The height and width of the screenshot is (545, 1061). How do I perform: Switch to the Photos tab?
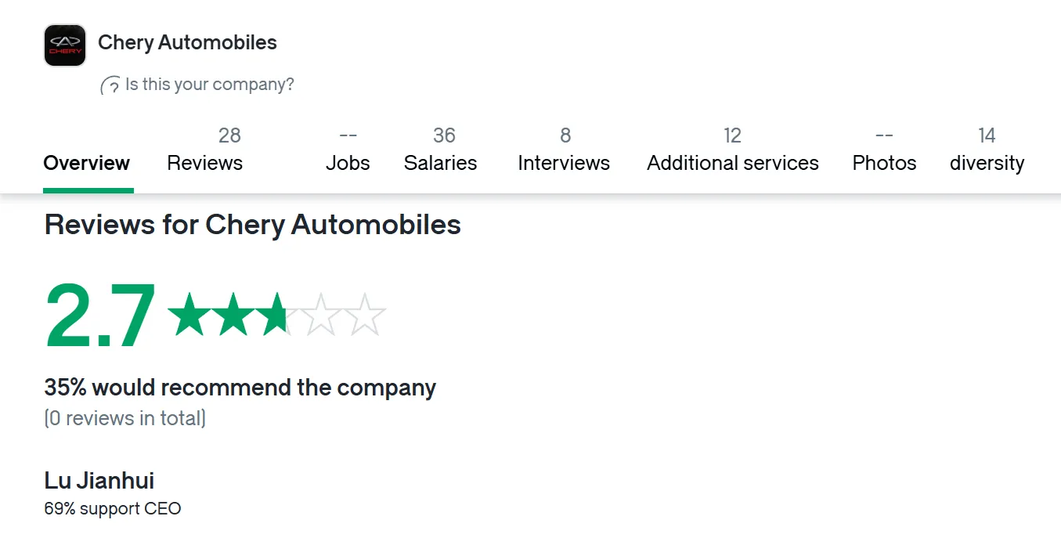[x=884, y=150]
